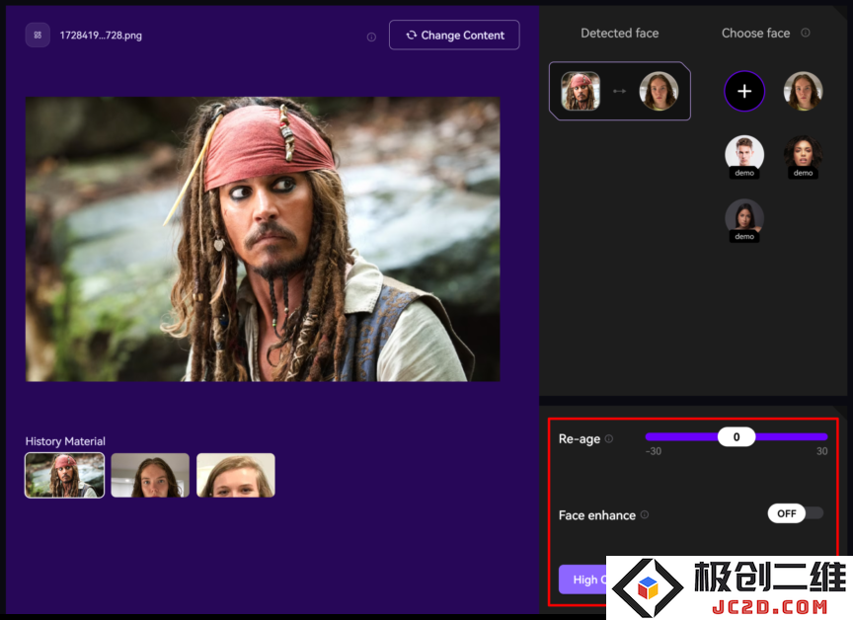Click the -30 minimum label under the slider
The height and width of the screenshot is (620, 853).
point(654,451)
